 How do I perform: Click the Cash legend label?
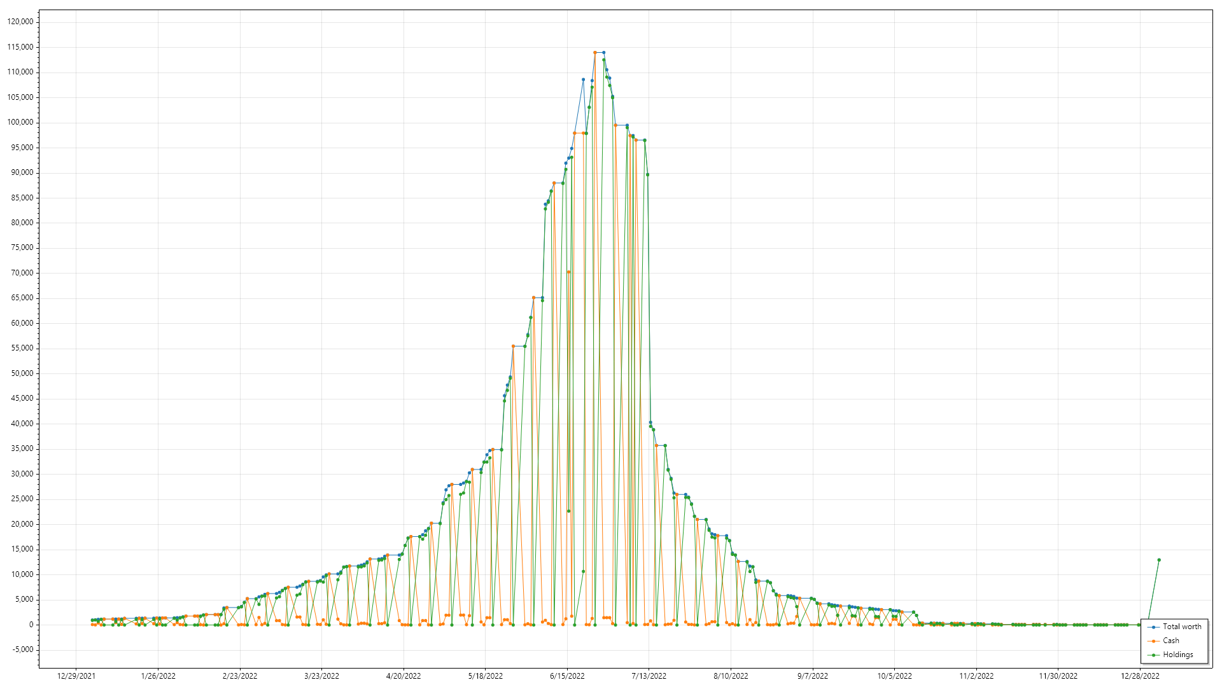1171,641
